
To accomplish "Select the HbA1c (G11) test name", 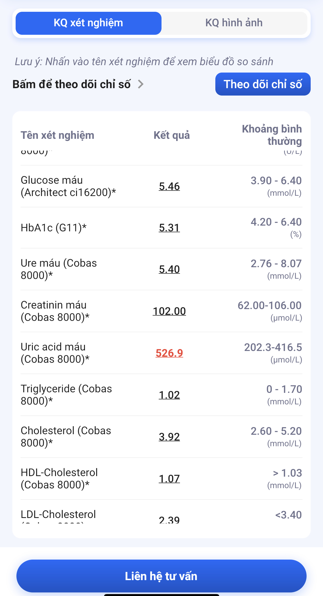I will (54, 228).
